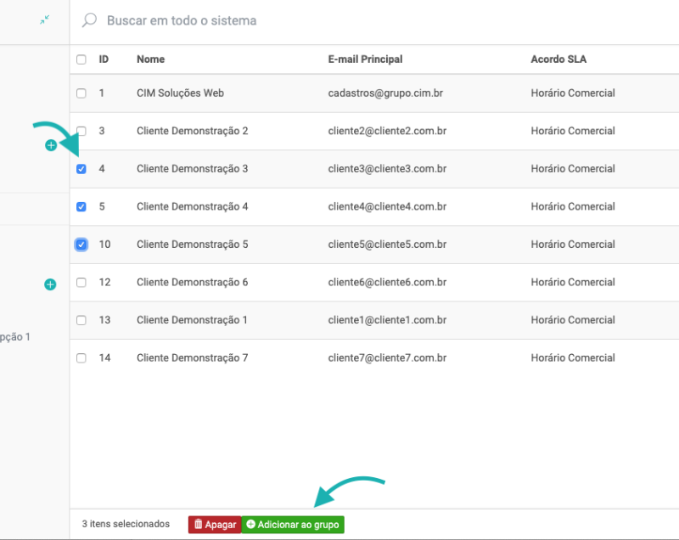Click the Acordo SLA column header
The image size is (679, 540).
point(558,59)
